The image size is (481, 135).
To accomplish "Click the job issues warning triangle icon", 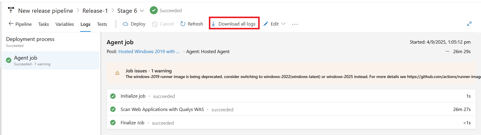I will pos(117,73).
